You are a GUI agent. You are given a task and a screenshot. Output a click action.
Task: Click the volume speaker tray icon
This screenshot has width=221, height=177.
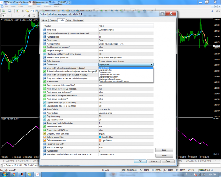pos(204,175)
